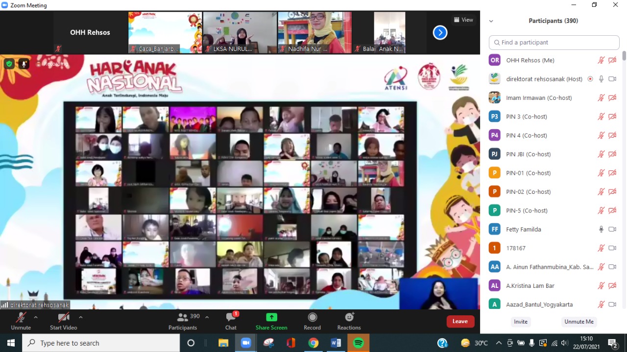Click the Find a participant search field
The width and height of the screenshot is (627, 352).
point(554,43)
